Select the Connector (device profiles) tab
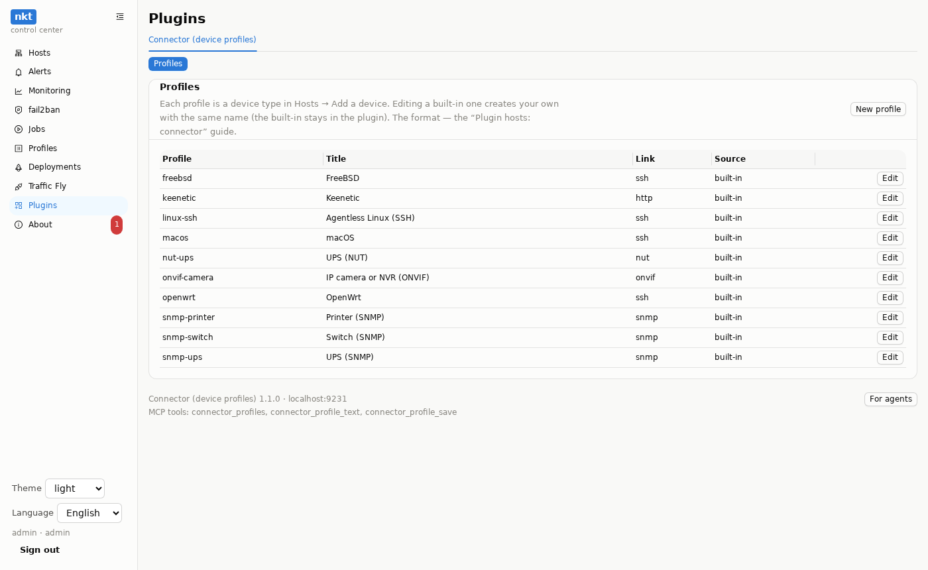Viewport: 928px width, 570px height. (202, 40)
